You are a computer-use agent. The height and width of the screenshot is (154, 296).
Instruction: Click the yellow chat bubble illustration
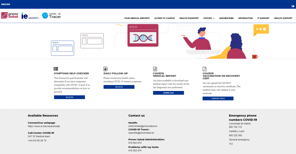tap(261, 30)
